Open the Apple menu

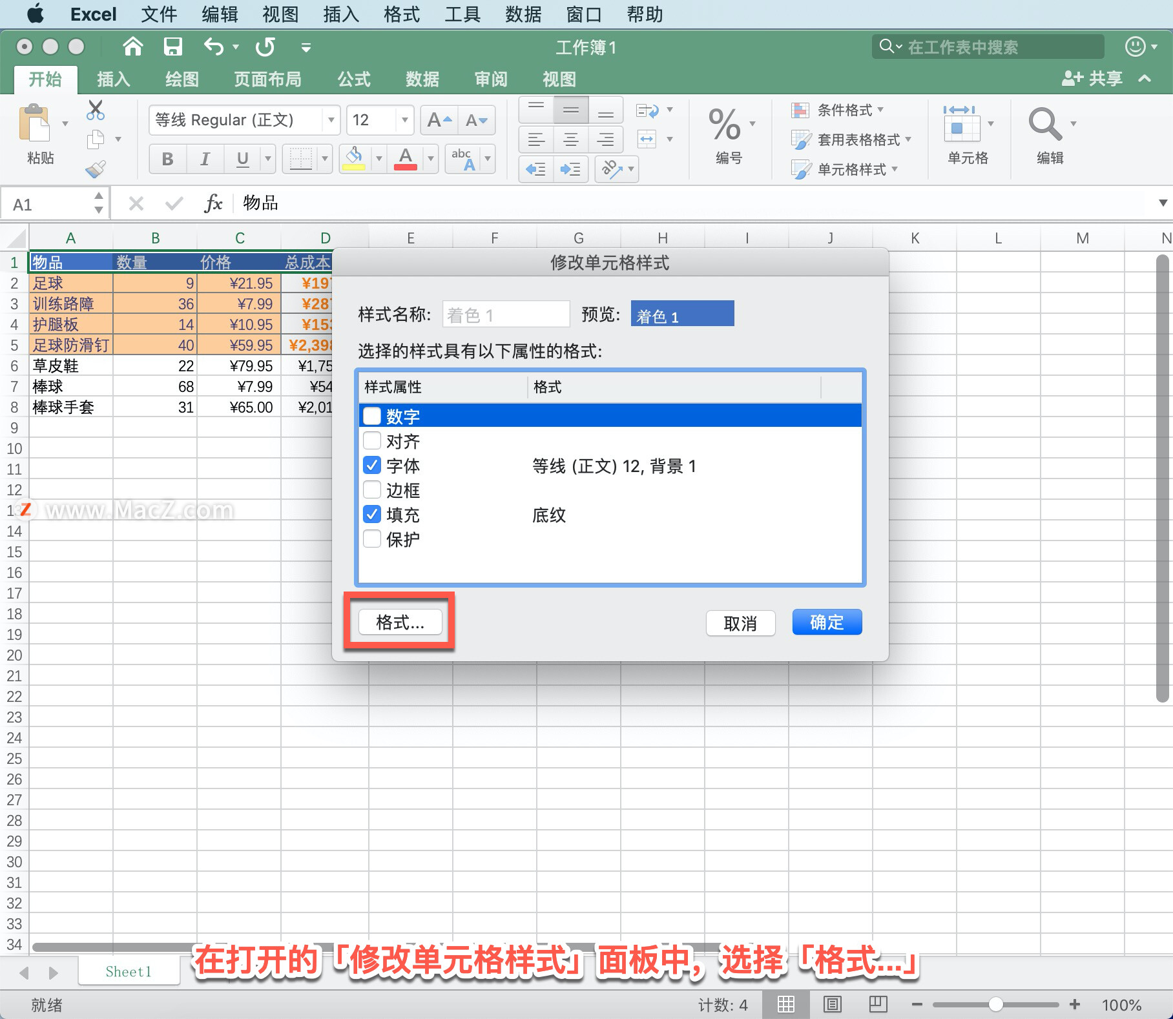tap(36, 14)
